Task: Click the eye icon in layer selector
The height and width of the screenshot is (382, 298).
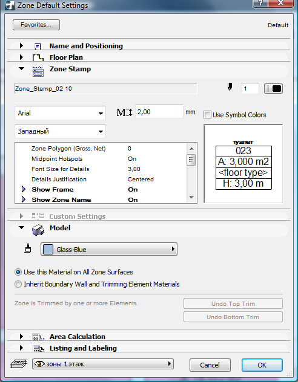Action: (39, 364)
